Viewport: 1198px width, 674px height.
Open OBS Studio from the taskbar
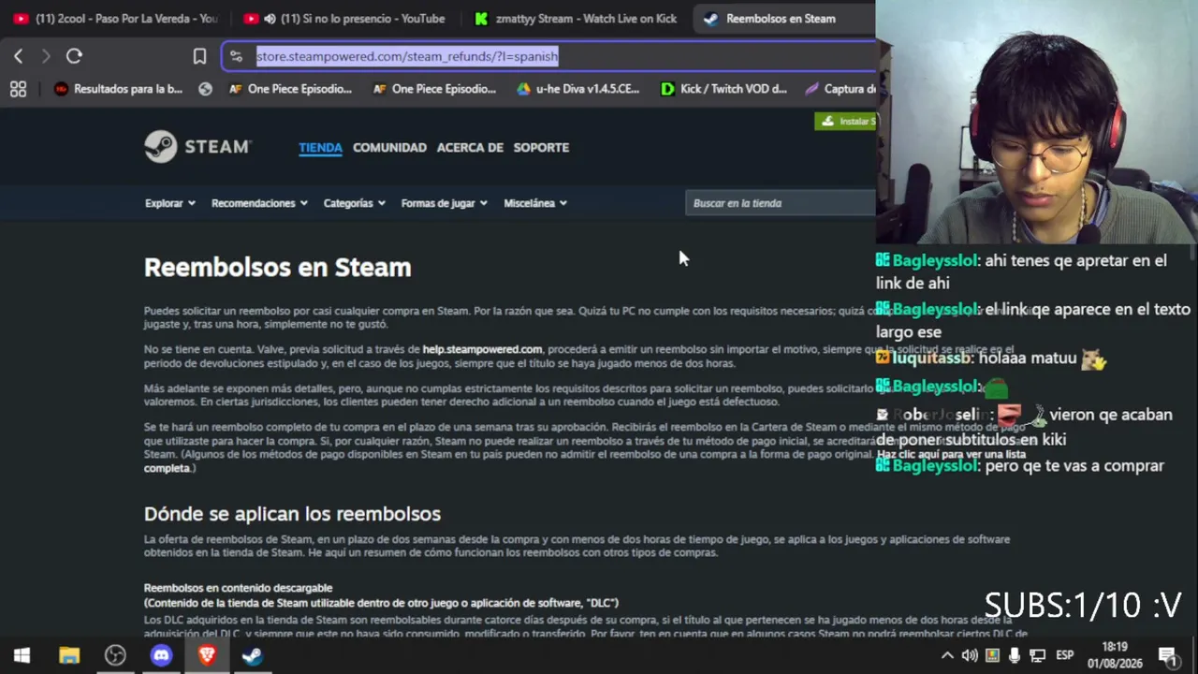[x=115, y=655]
